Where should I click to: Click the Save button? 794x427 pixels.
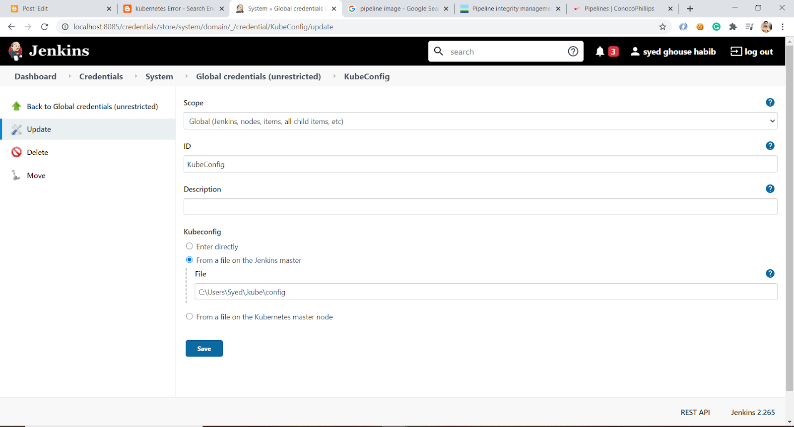click(204, 348)
